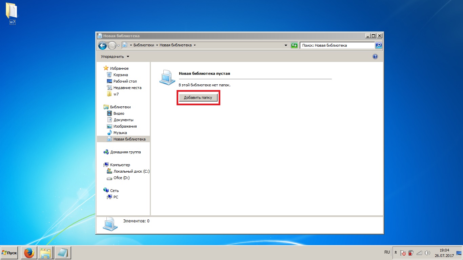Click Новая библиотека breadcrumb in address bar
Image resolution: width=463 pixels, height=260 pixels.
point(176,45)
